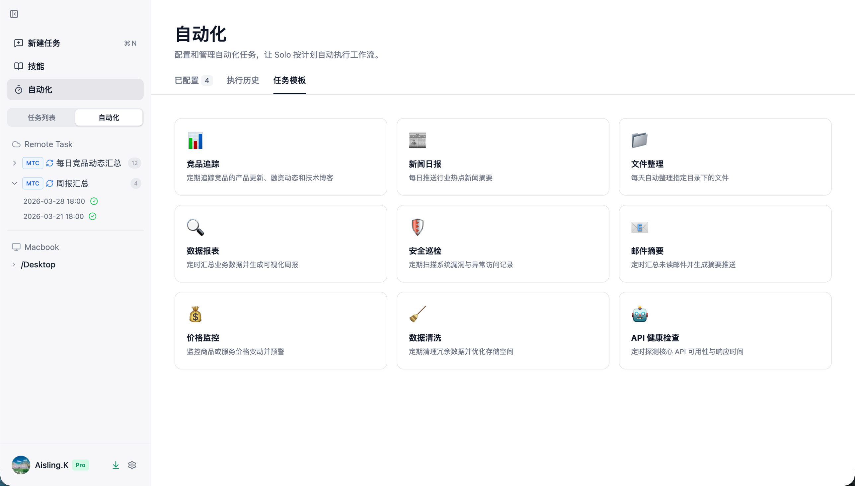Click the green check beside 2026-03-28 18:00
855x486 pixels.
click(94, 201)
